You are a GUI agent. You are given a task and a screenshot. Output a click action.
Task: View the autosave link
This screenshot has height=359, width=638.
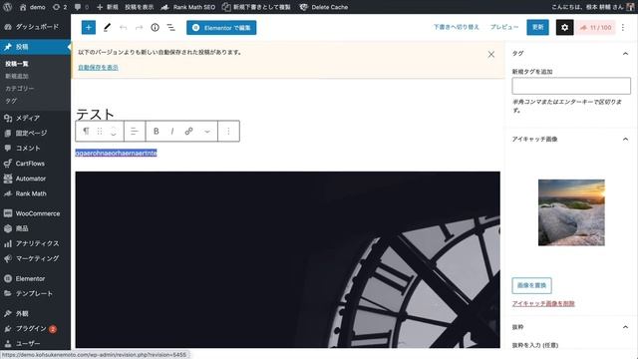coord(98,68)
